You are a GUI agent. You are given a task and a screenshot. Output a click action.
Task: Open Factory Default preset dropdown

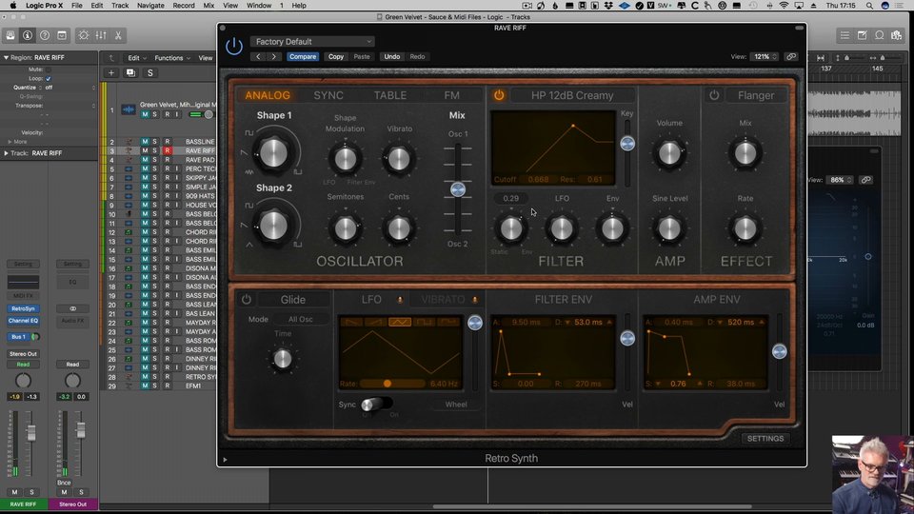point(312,41)
